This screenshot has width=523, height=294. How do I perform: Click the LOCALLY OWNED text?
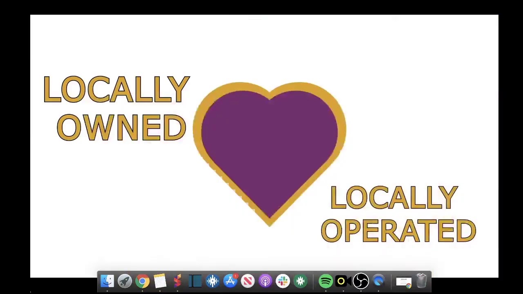116,108
